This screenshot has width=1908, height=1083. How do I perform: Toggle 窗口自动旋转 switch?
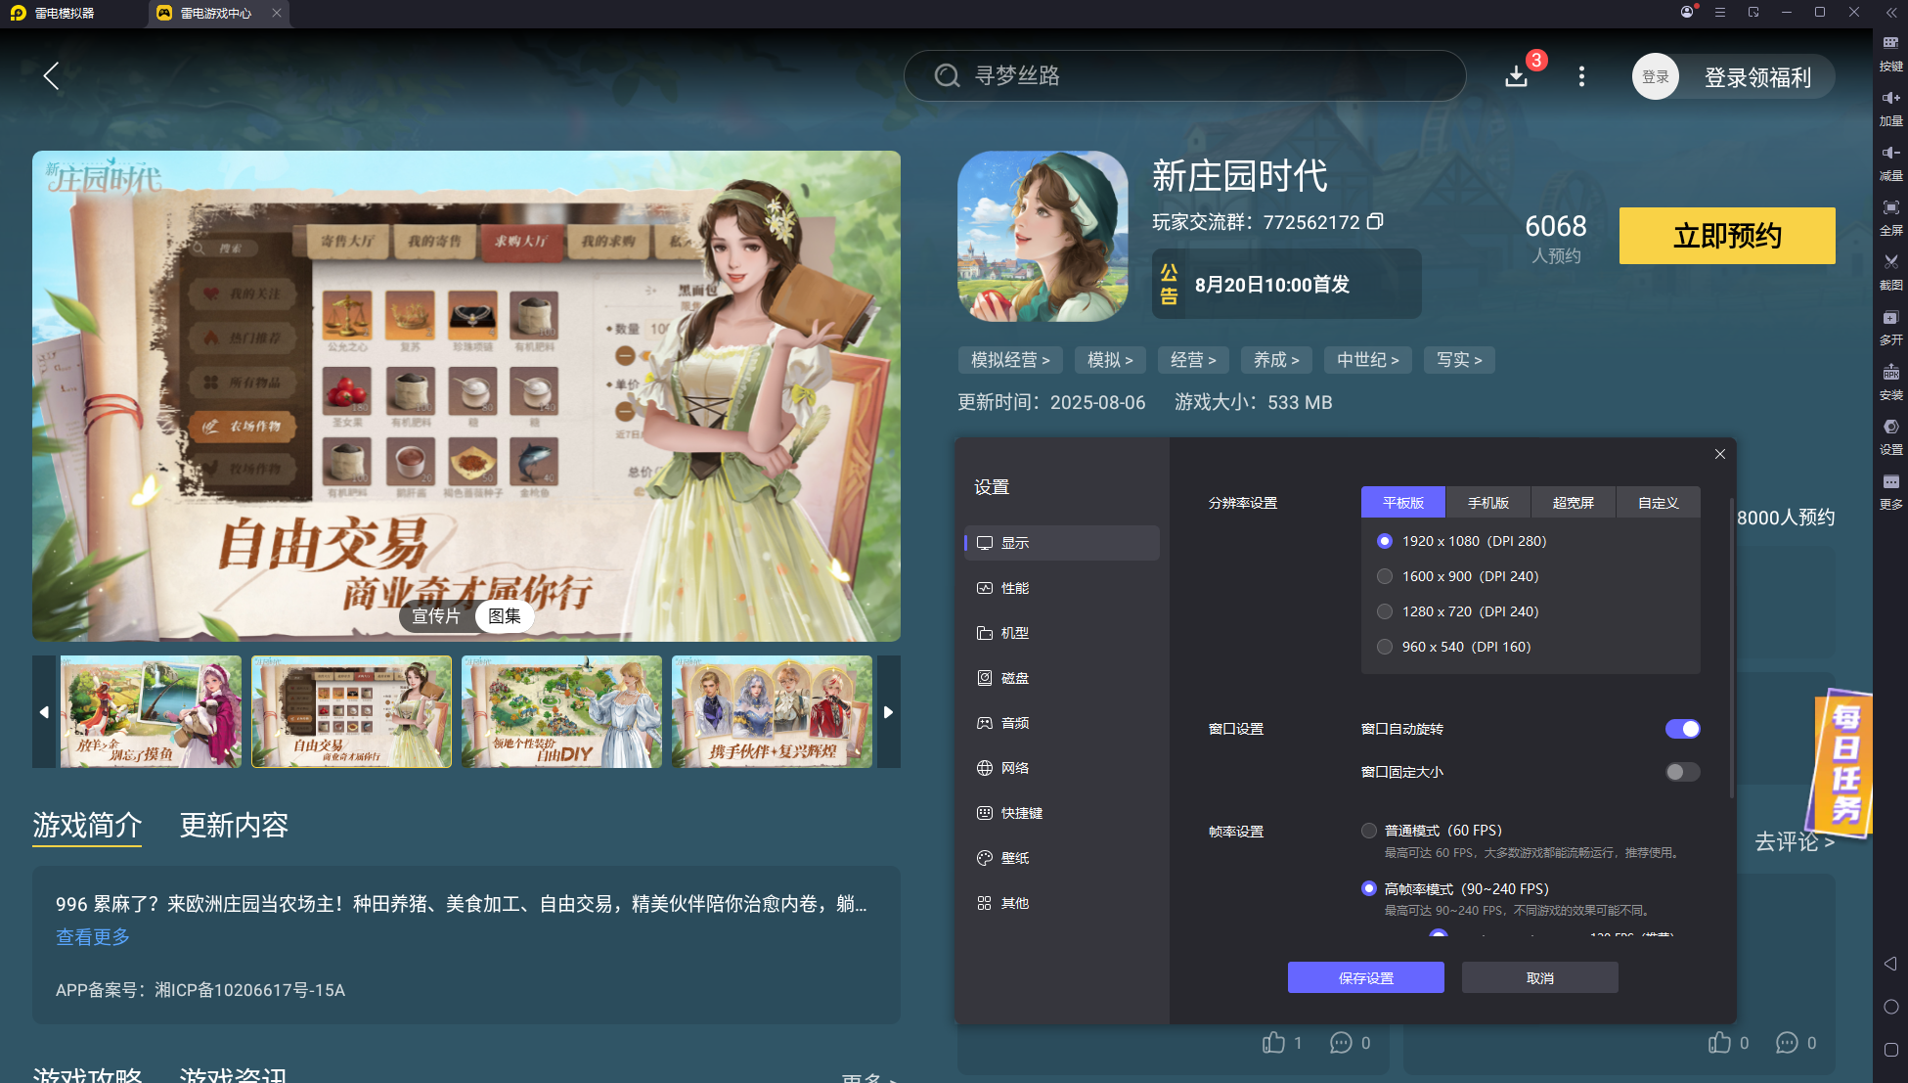[x=1683, y=729]
